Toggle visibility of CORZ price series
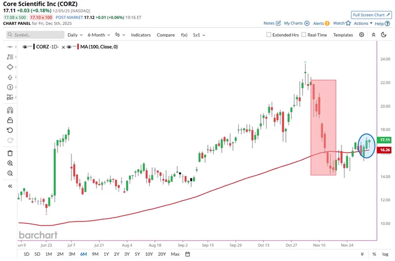 [x=24, y=47]
